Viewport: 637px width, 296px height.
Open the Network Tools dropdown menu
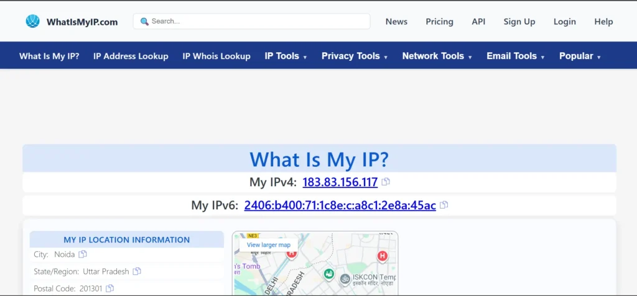pyautogui.click(x=437, y=56)
